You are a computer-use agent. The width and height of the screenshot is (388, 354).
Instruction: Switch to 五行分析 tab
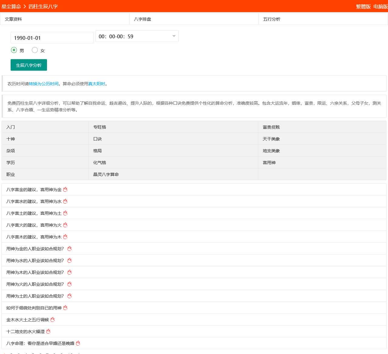tap(272, 19)
